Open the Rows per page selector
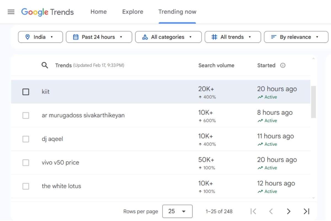Image resolution: width=331 pixels, height=221 pixels. [177, 211]
